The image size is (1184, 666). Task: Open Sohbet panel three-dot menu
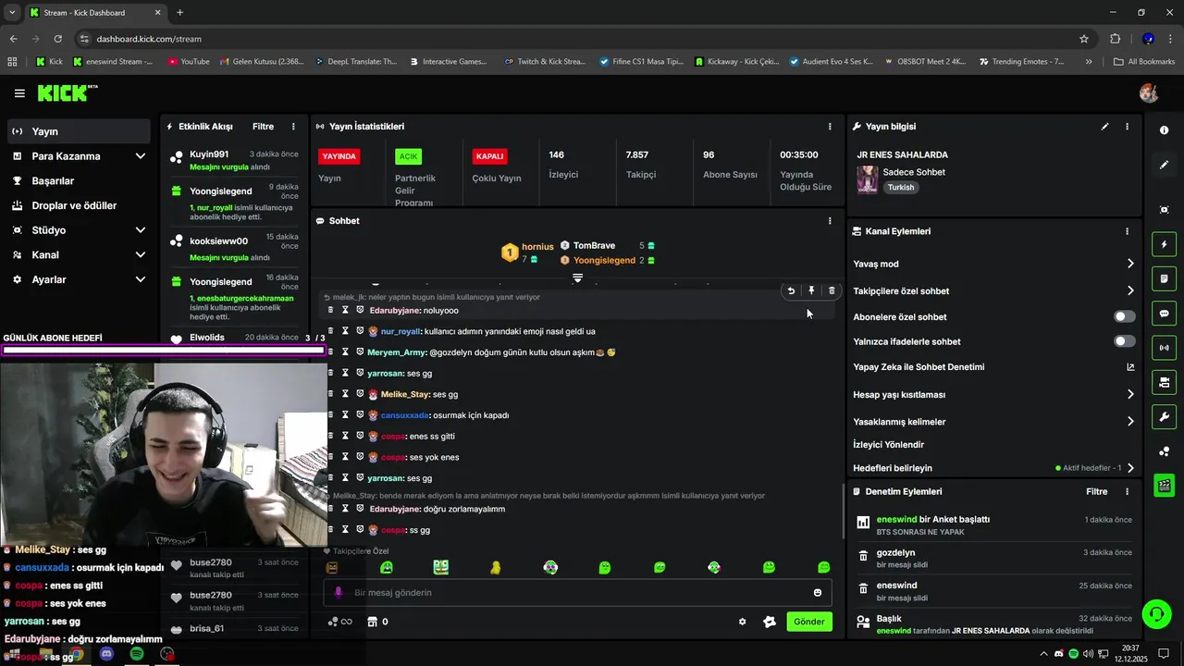830,221
